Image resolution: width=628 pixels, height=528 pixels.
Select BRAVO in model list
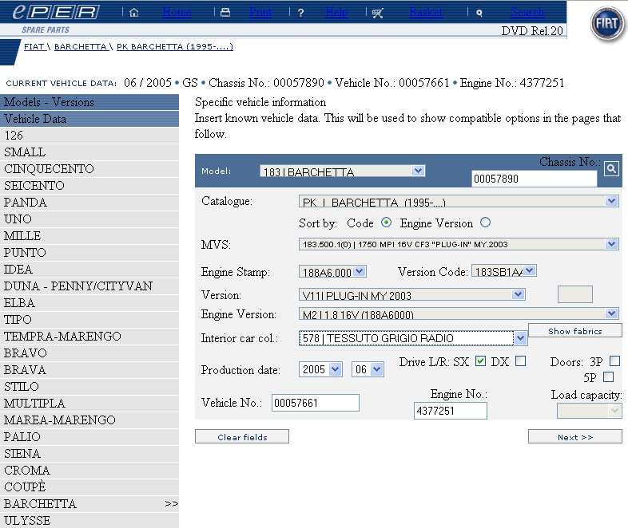(89, 353)
